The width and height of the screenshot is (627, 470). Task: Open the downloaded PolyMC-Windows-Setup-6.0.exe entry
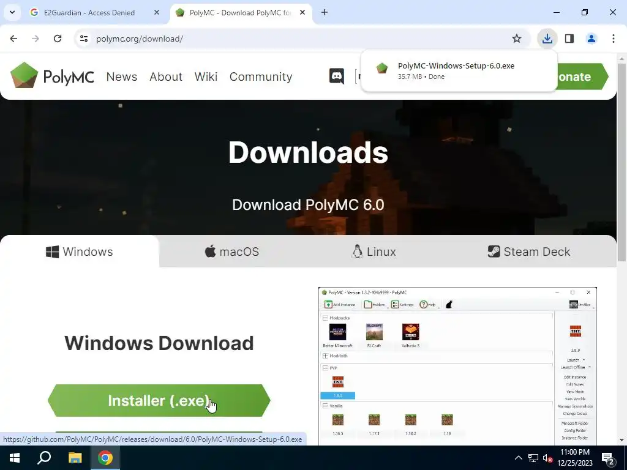[x=459, y=71]
